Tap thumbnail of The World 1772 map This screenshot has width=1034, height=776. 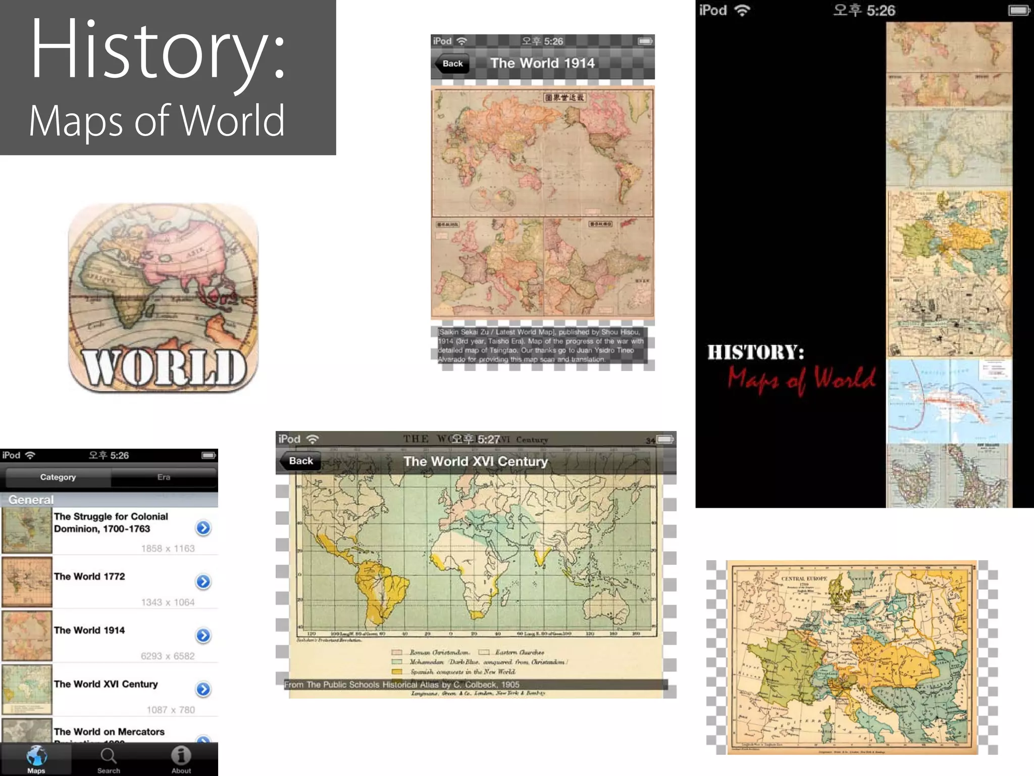click(x=27, y=582)
